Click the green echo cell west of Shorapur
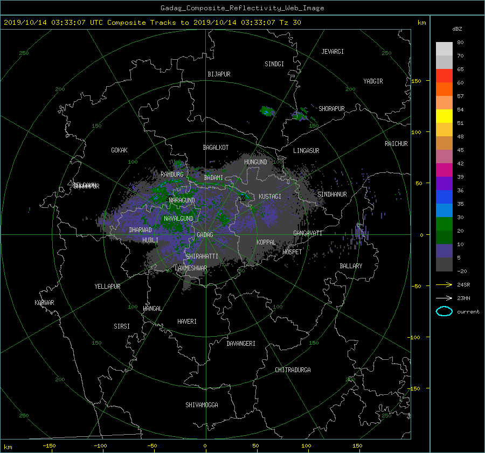The image size is (485, 453). point(299,115)
